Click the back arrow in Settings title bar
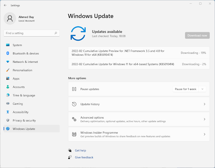Screen dimensions: 215x168 (x=5, y=5)
